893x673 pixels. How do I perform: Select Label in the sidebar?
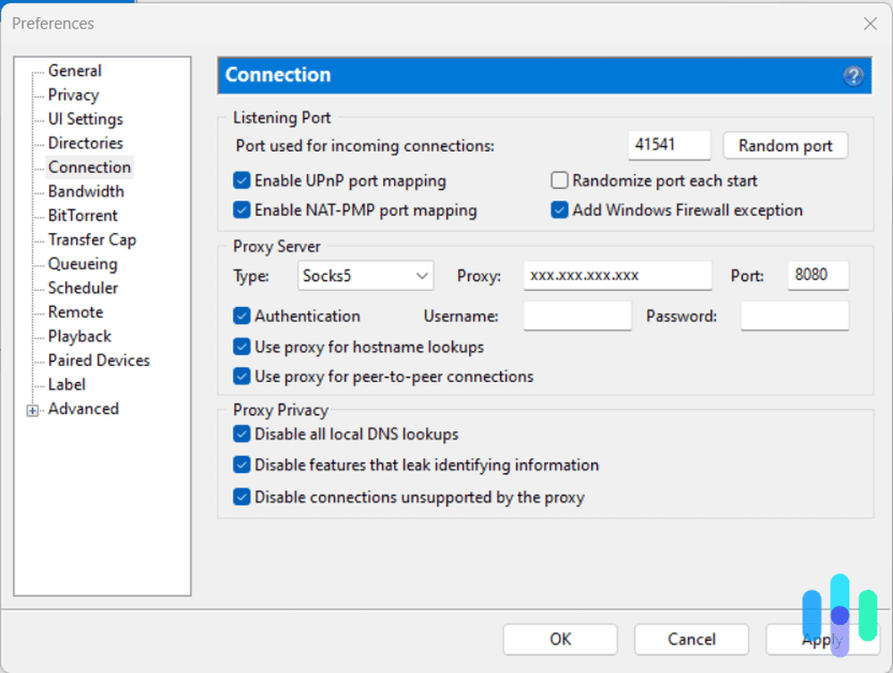(67, 385)
